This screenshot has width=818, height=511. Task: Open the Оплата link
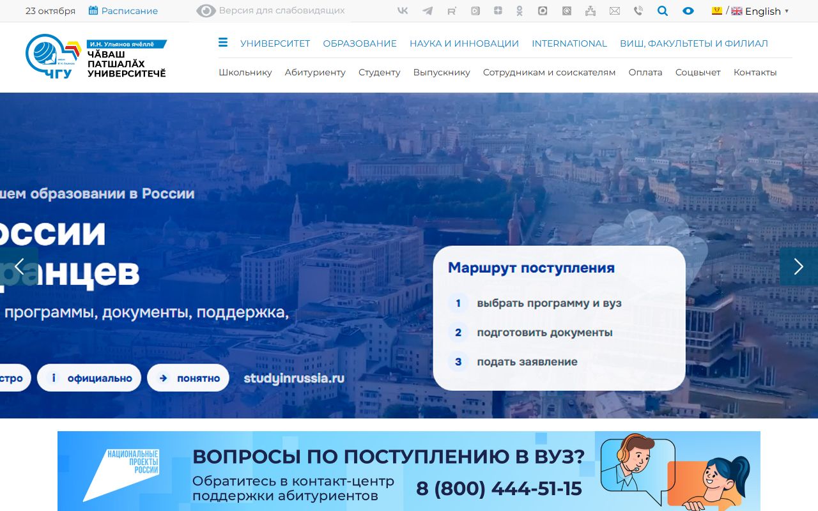645,72
